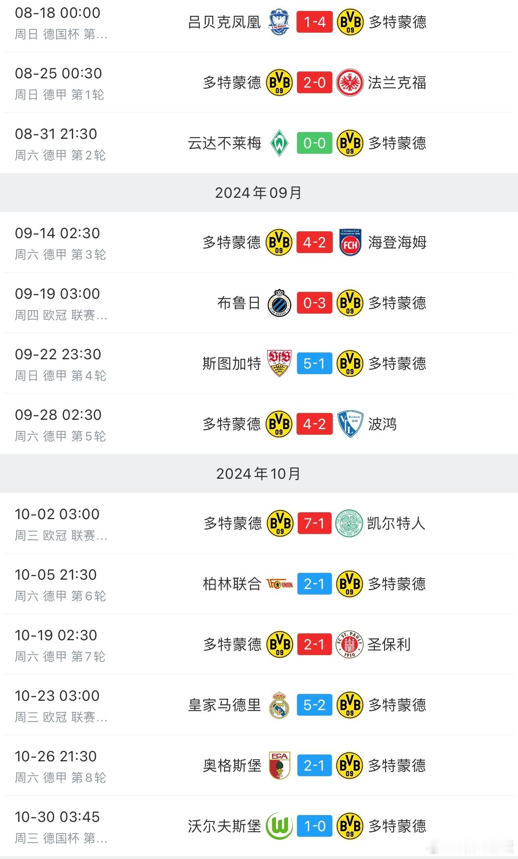Open the 柏林联合 team name link
The width and height of the screenshot is (518, 859).
click(232, 584)
